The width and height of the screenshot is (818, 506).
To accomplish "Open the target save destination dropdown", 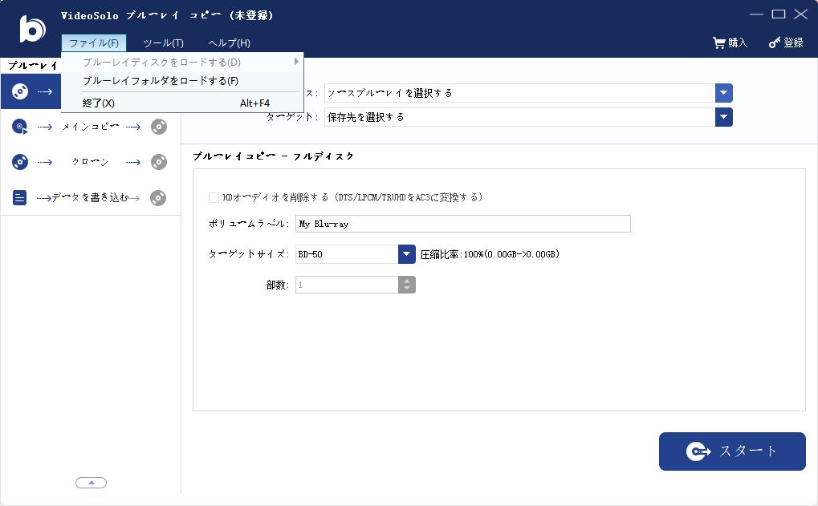I will (724, 117).
